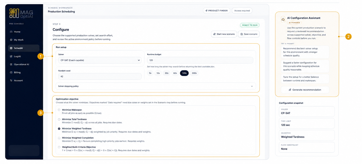Go to My Work section
The height and width of the screenshot is (164, 362).
(x=24, y=40)
